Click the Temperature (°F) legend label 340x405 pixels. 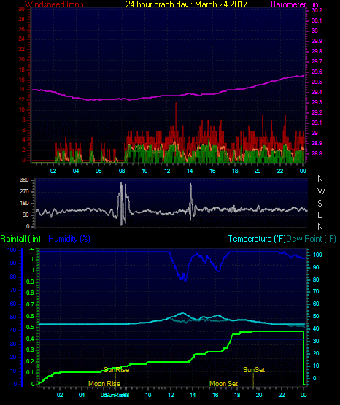257,239
